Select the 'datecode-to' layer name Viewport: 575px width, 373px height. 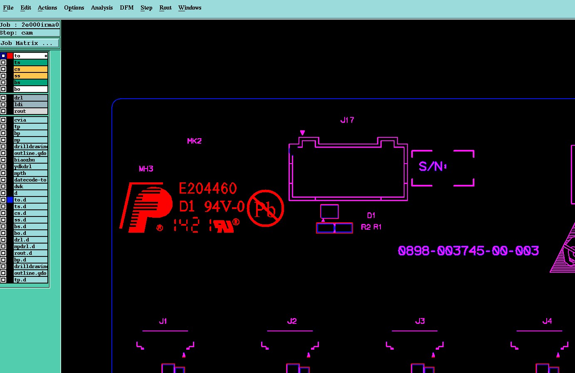click(31, 180)
